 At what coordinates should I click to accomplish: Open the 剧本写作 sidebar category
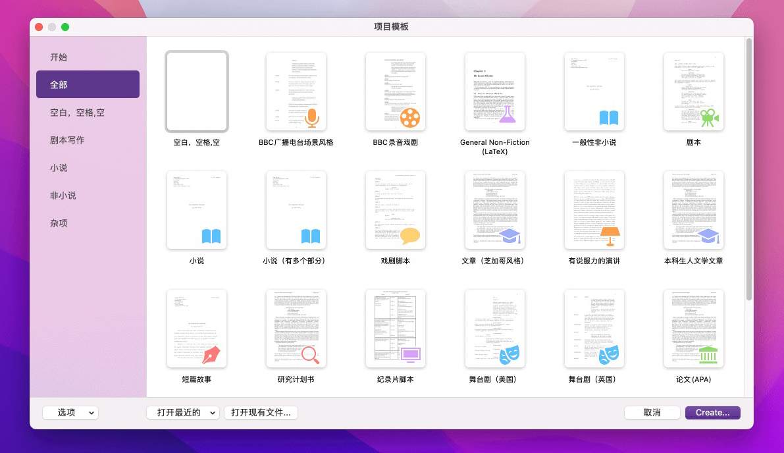[67, 140]
